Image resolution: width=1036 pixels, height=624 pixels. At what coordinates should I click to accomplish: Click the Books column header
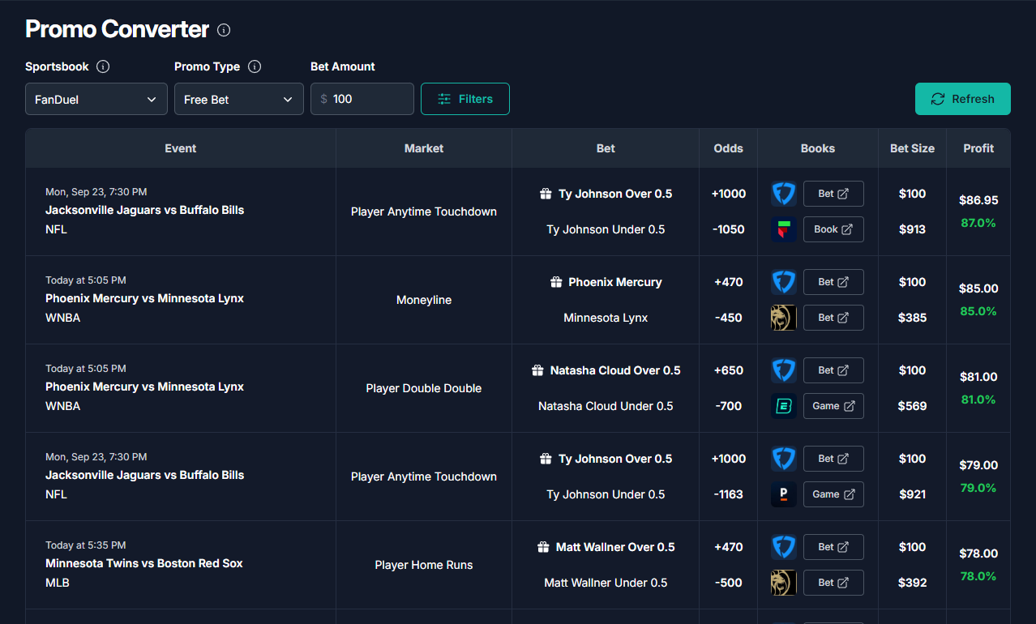(818, 148)
